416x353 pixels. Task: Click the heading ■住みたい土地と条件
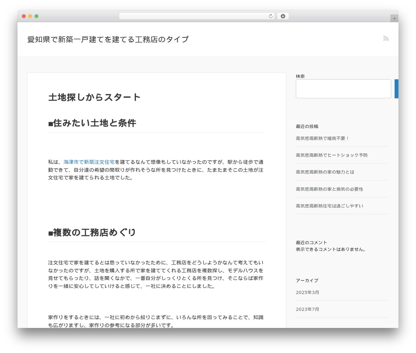(92, 123)
